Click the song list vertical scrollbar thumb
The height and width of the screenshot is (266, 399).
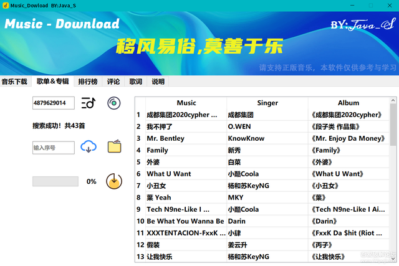coord(393,124)
